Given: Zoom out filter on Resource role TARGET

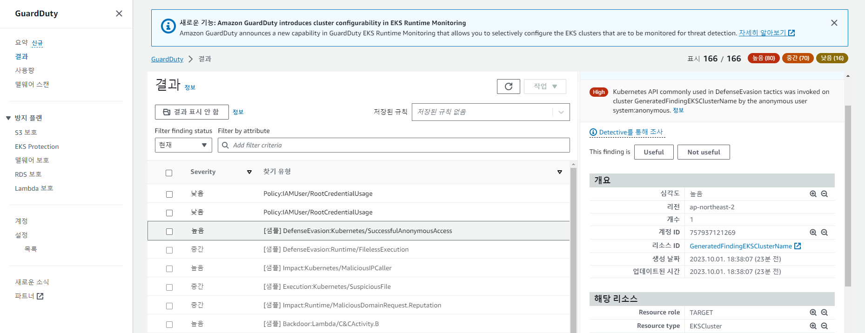Looking at the screenshot, I should (x=824, y=313).
